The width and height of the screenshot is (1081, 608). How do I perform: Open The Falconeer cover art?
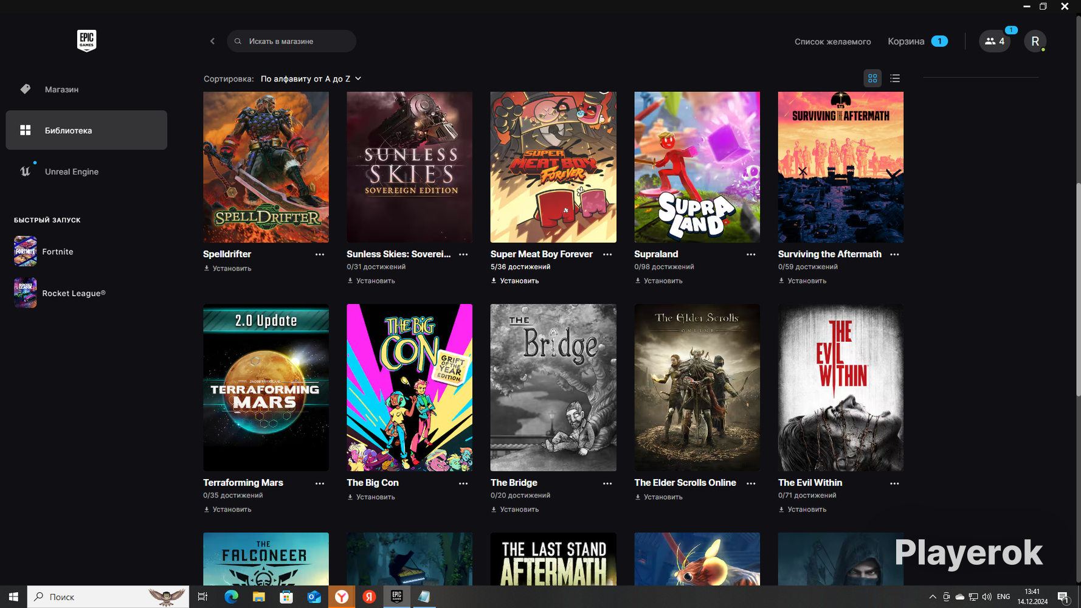(x=266, y=559)
